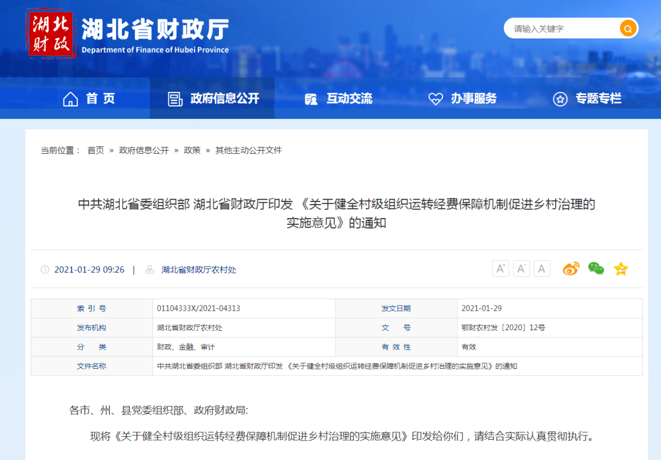The width and height of the screenshot is (661, 460).
Task: Follow the 其他主动公开文件 breadcrumb link
Action: click(248, 150)
